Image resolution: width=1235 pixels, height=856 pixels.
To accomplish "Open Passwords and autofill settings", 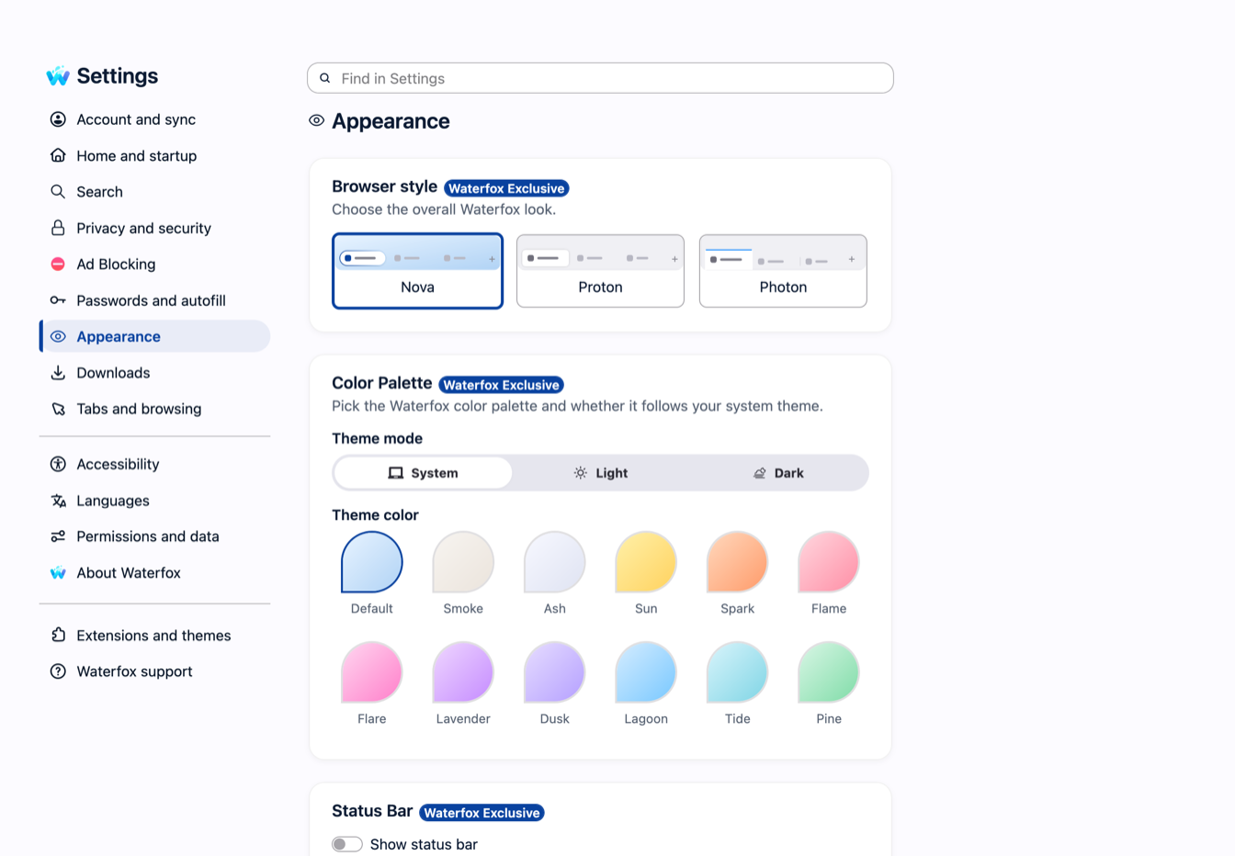I will (154, 300).
